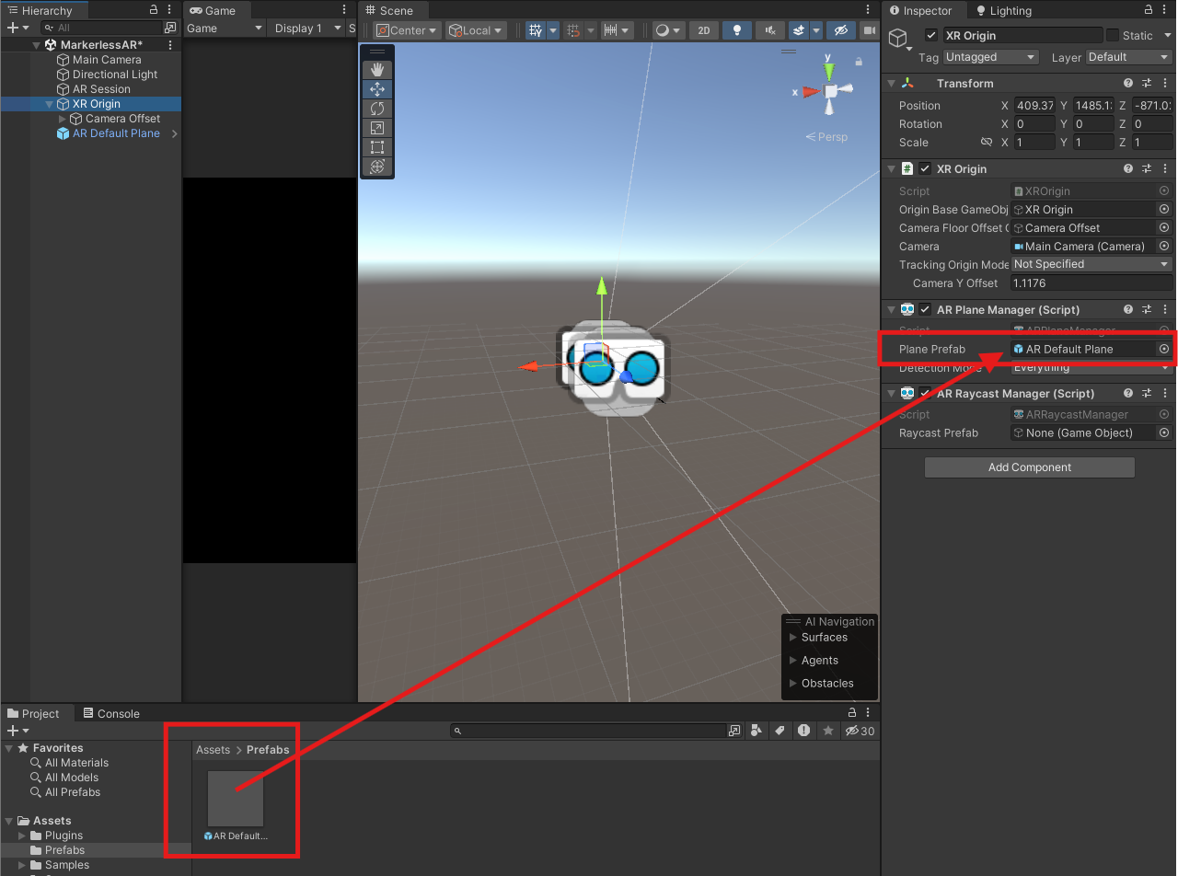This screenshot has height=876, width=1178.
Task: Open the Local rotation dropdown
Action: coord(476,30)
